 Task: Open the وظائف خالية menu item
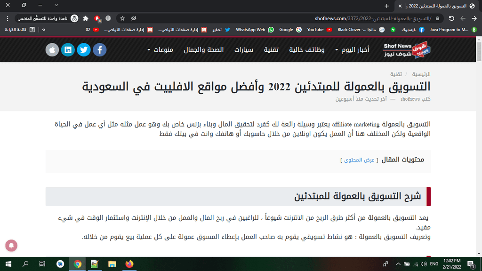pos(307,50)
